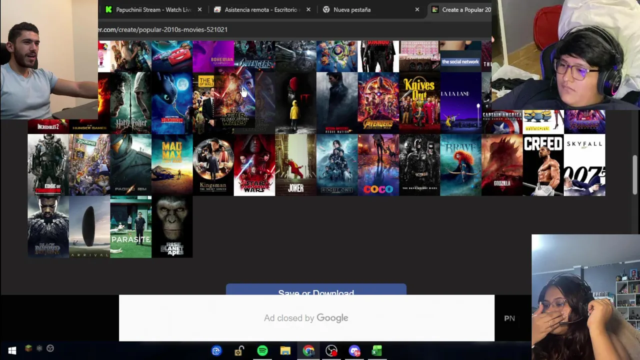Open Discord from the taskbar
Screen dimensions: 640x360
point(354,351)
